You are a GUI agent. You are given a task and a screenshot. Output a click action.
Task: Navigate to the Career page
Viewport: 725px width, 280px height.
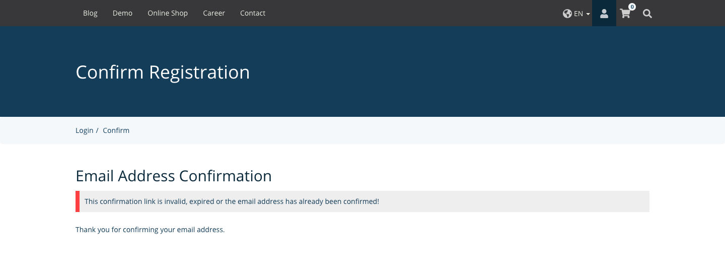214,13
